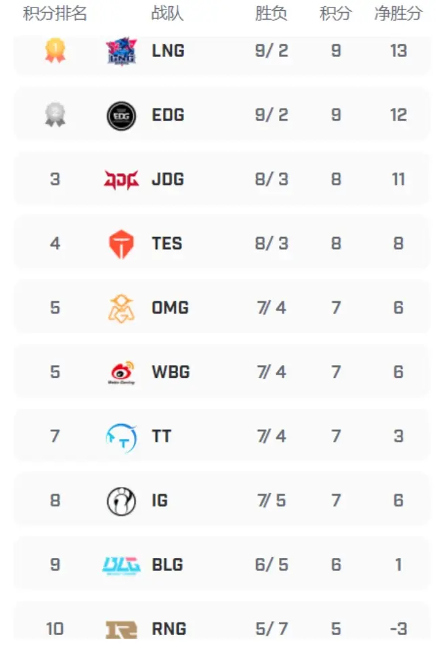Click the LNG team logo
Screen dimensions: 436x648
(x=122, y=51)
